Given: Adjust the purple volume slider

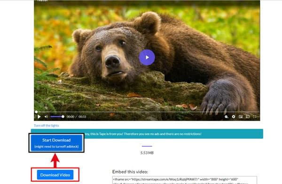Looking at the screenshot, I should pyautogui.click(x=57, y=117).
